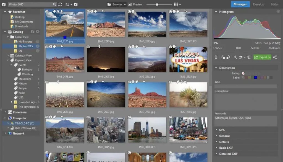Click the new folder icon in the top toolbar
Viewport: 283px width, 162px height.
point(75,4)
